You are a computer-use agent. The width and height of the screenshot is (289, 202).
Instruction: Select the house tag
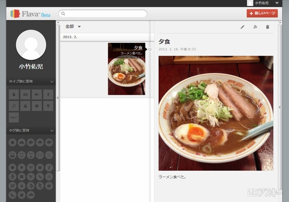tap(22, 195)
